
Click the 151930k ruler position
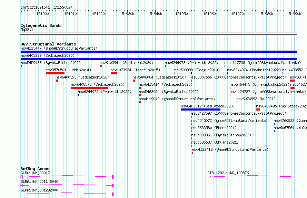coord(127,14)
